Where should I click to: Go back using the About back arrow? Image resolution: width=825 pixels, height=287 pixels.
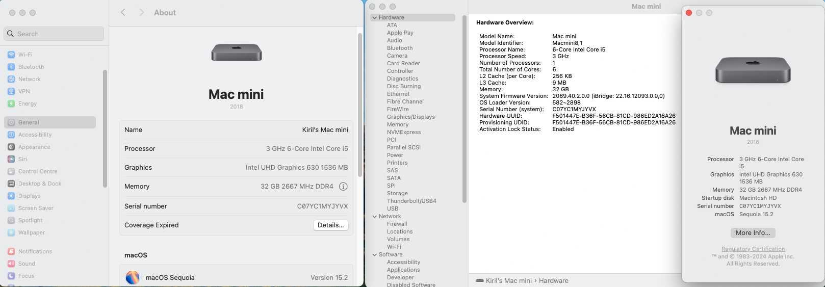[x=123, y=12]
